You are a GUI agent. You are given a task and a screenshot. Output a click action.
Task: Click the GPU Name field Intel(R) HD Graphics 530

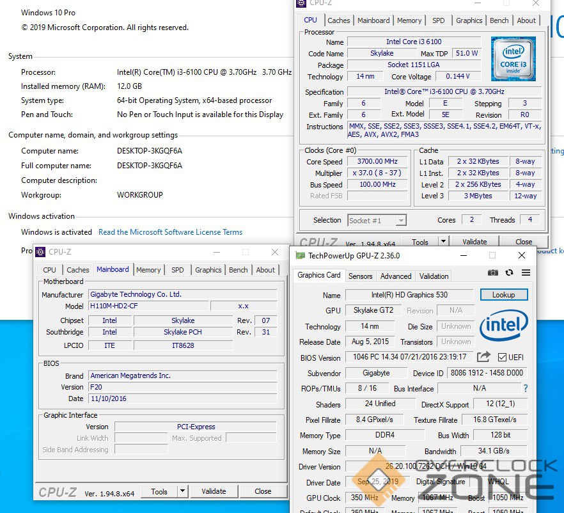click(409, 295)
